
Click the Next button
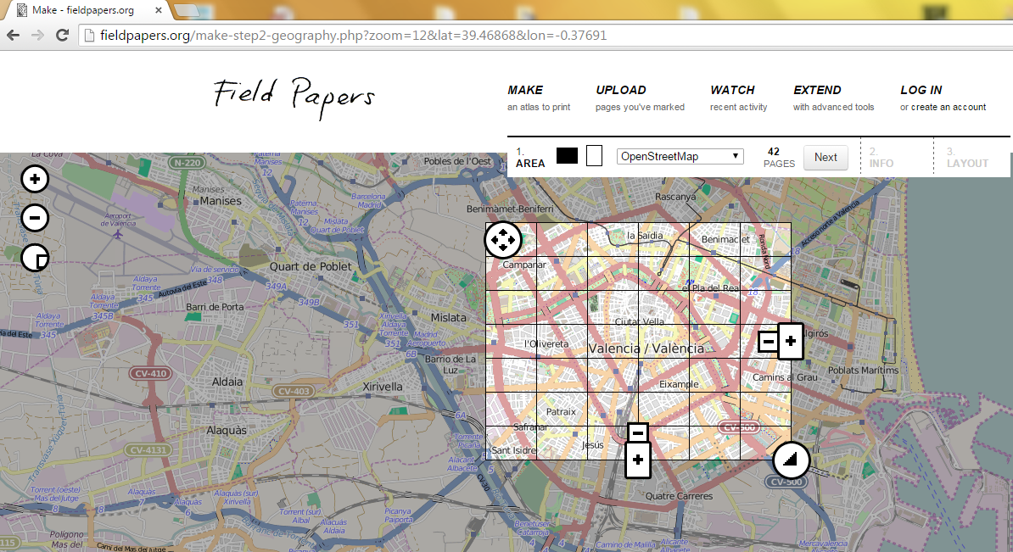pos(825,158)
